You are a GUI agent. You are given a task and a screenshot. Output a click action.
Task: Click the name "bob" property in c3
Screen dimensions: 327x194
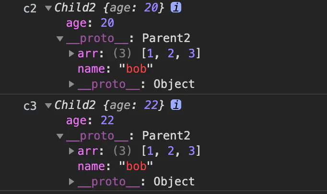[115, 166]
